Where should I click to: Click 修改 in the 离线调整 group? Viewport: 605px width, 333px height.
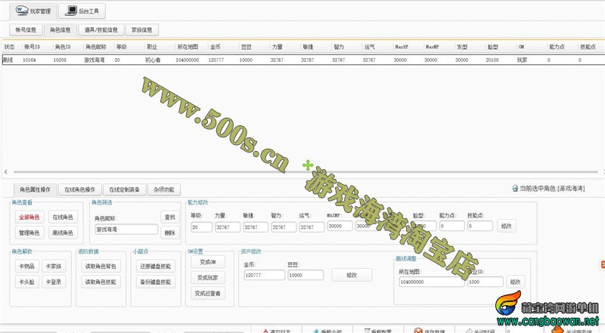pos(516,282)
